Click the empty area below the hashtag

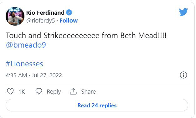point(97,70)
